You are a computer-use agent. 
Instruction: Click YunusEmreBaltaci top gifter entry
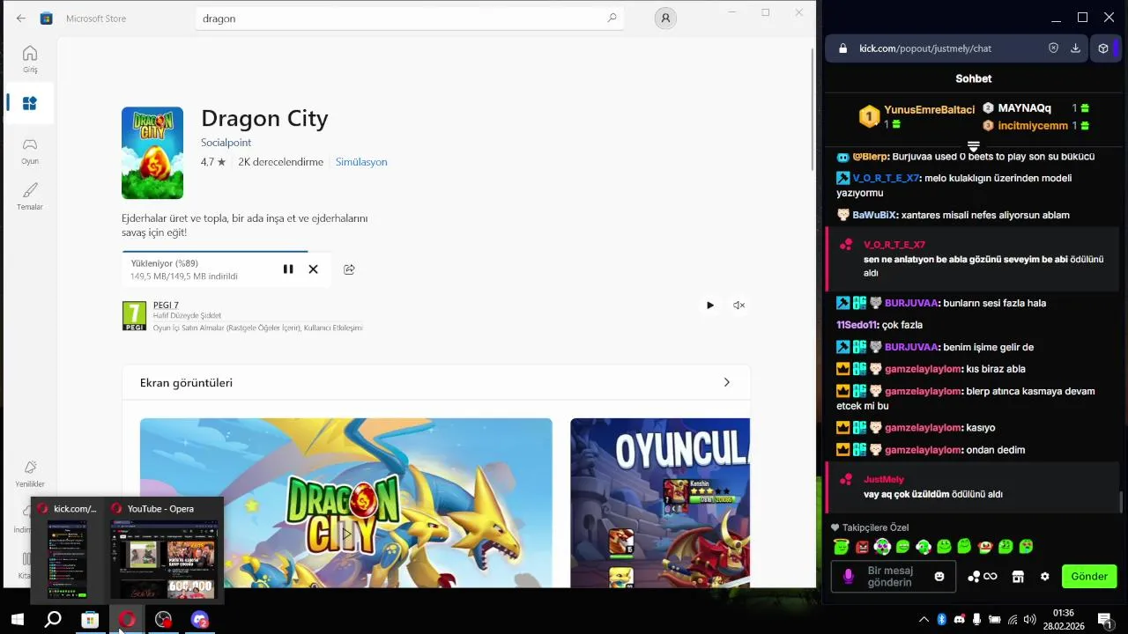(x=917, y=116)
